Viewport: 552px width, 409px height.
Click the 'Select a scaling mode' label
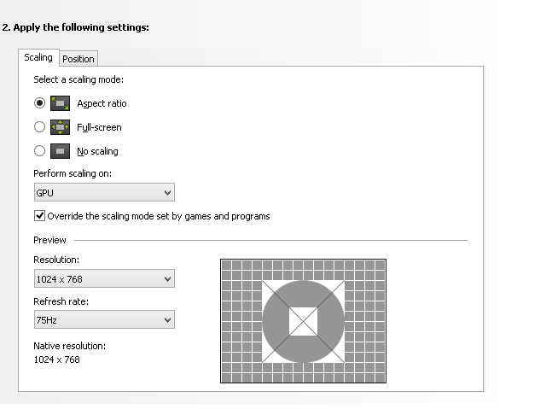[x=78, y=79]
